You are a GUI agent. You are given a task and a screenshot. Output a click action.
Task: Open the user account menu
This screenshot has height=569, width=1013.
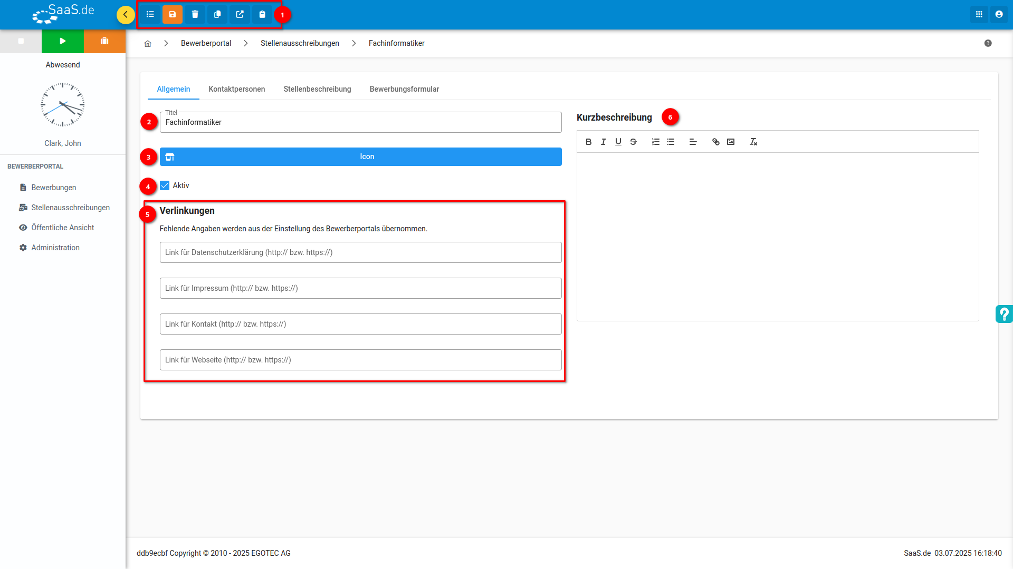(999, 15)
